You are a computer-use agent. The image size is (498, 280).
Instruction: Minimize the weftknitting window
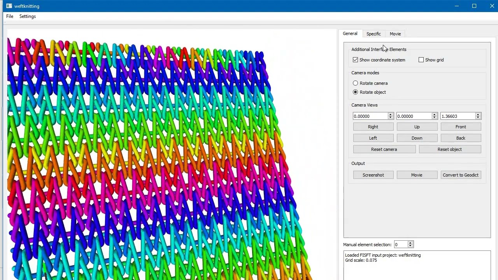point(456,6)
